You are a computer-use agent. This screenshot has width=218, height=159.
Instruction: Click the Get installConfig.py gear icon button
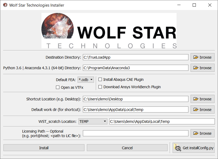point(193,148)
